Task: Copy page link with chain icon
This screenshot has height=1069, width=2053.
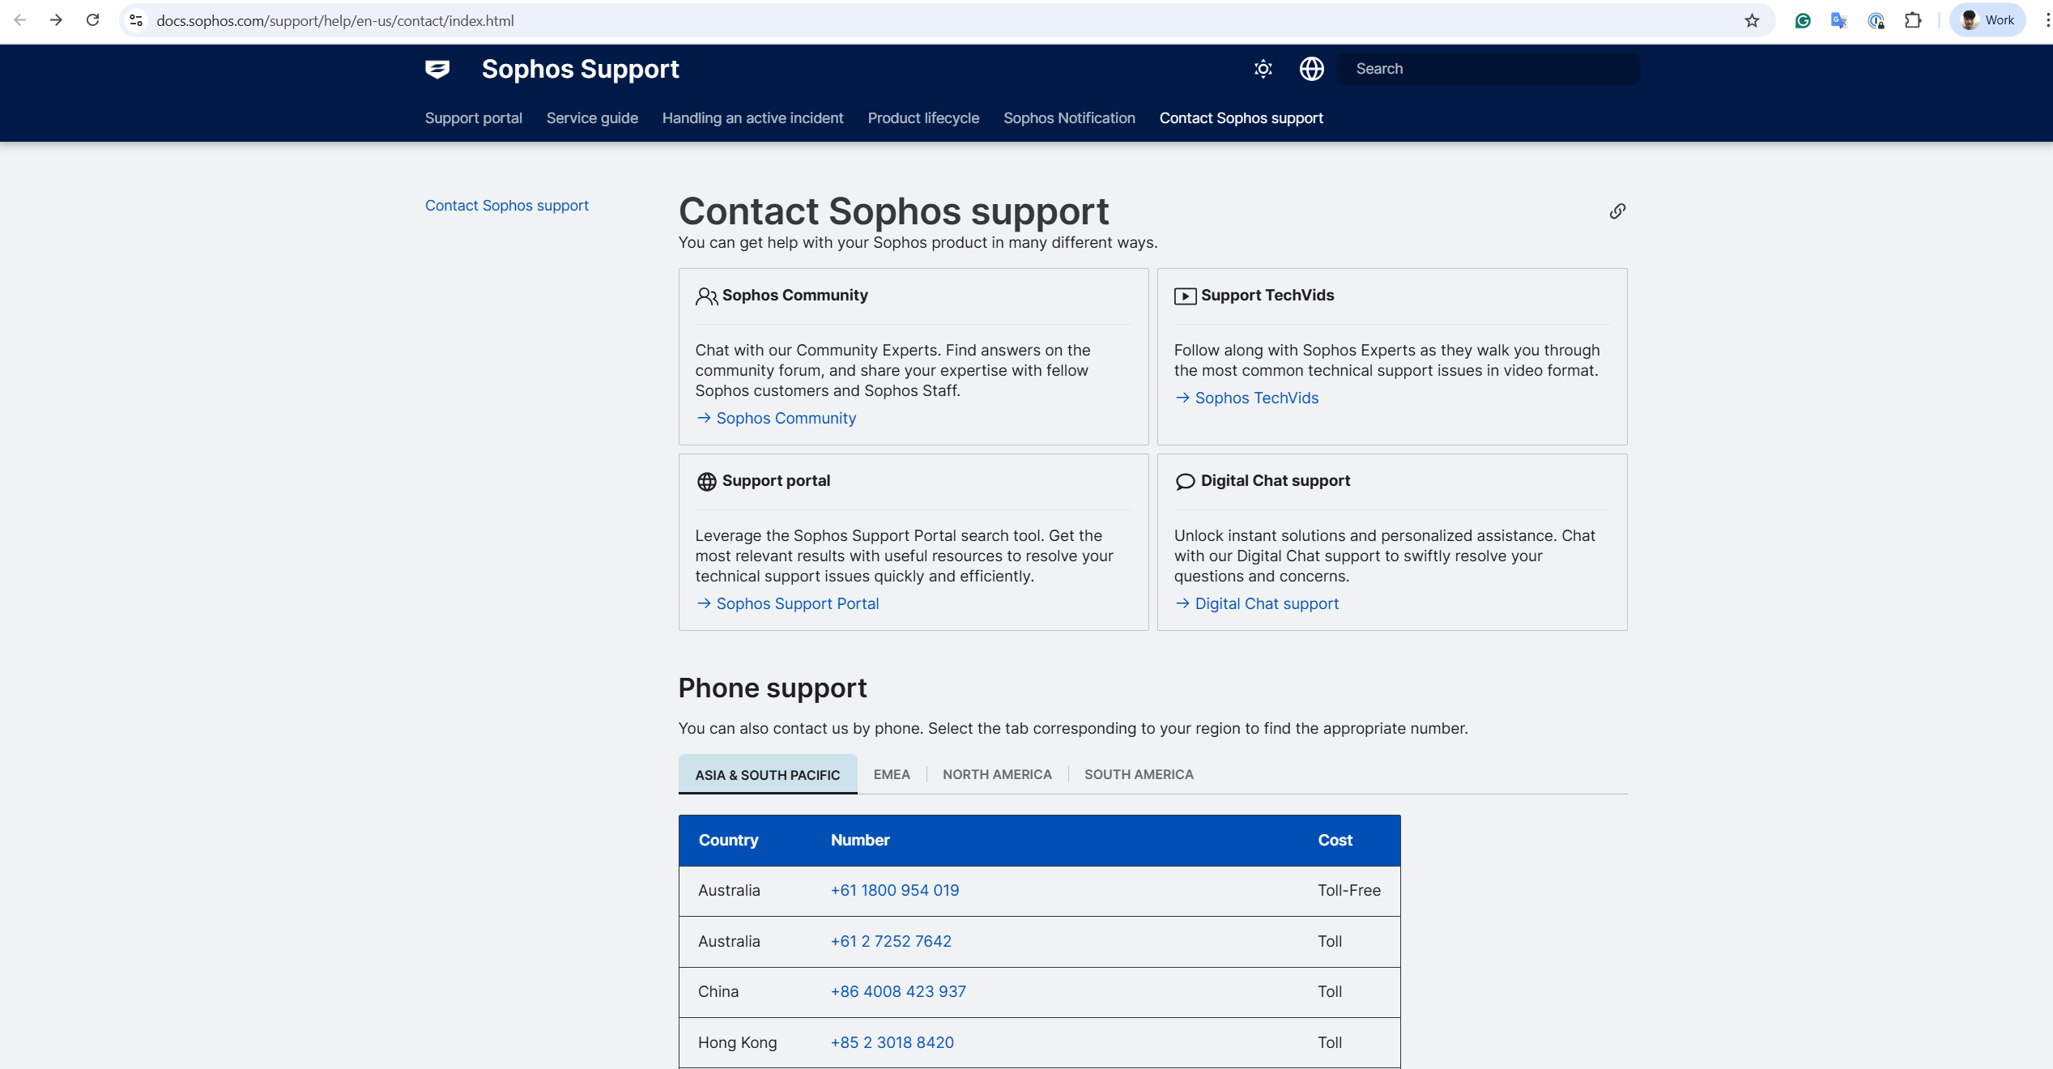Action: [x=1616, y=211]
